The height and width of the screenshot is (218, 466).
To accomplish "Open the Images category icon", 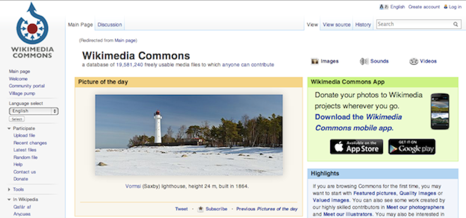I will [x=315, y=61].
